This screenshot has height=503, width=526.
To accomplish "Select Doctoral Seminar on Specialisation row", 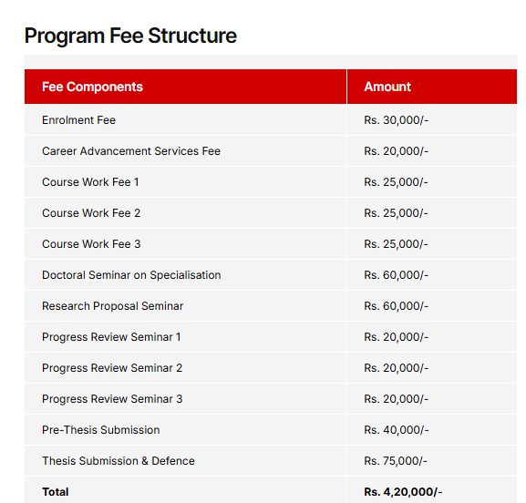I will click(x=271, y=275).
